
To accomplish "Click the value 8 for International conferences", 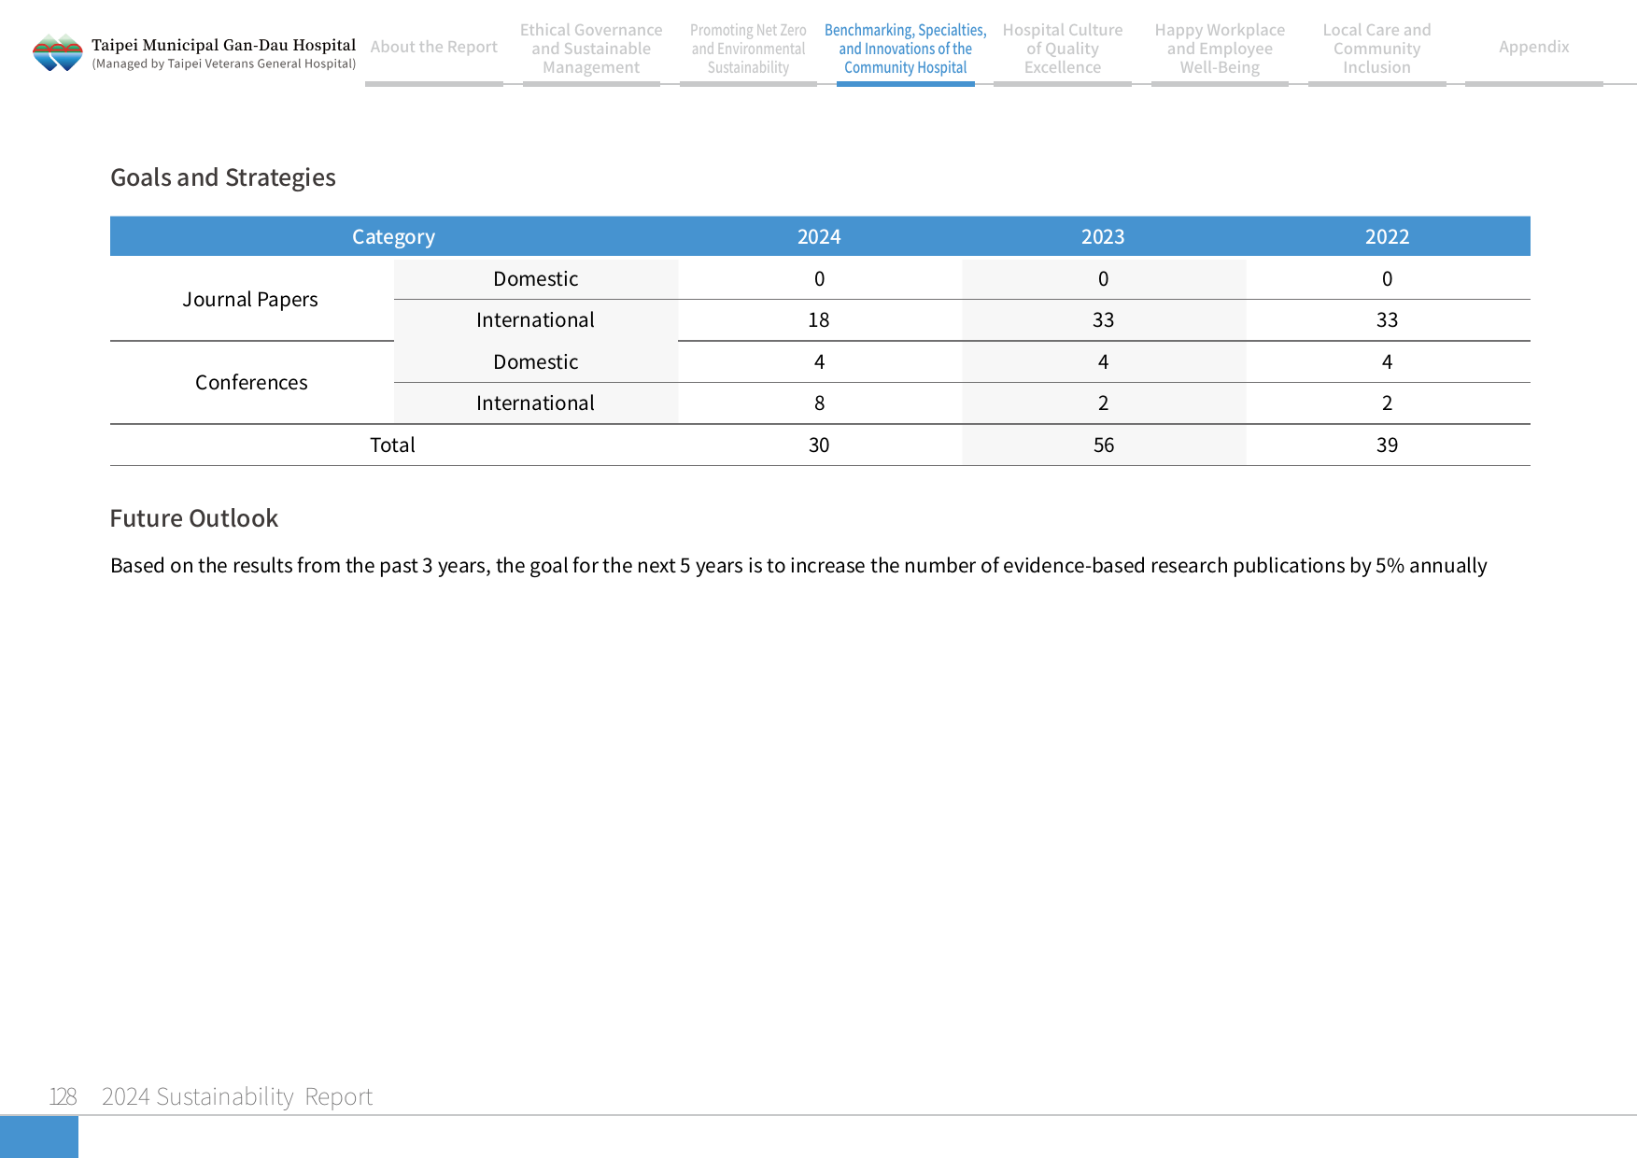I will tap(819, 402).
